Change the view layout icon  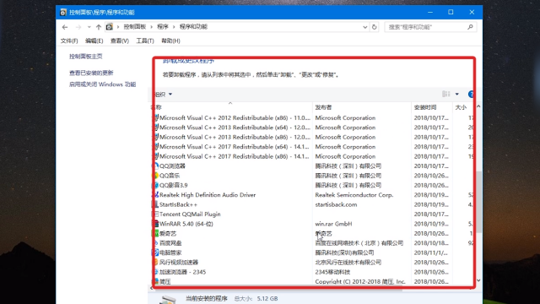coord(446,94)
